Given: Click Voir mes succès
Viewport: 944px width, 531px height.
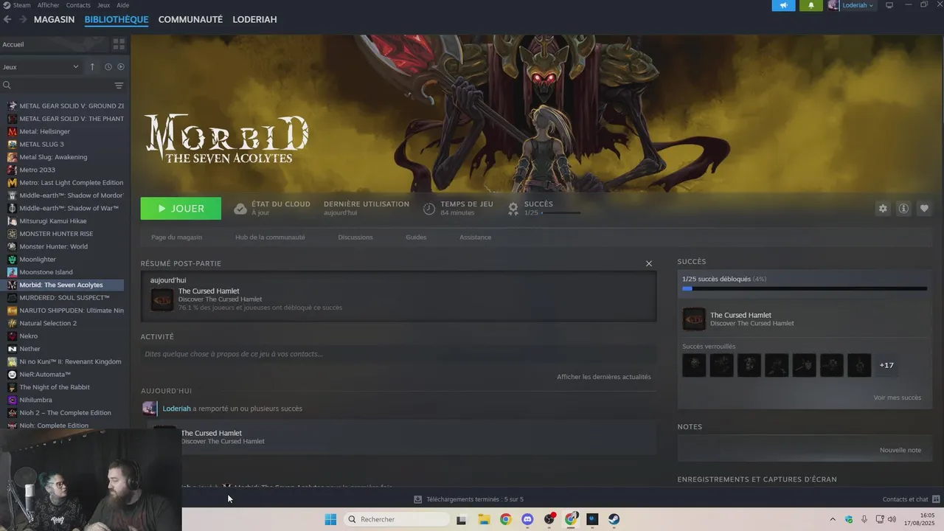Looking at the screenshot, I should pyautogui.click(x=898, y=398).
